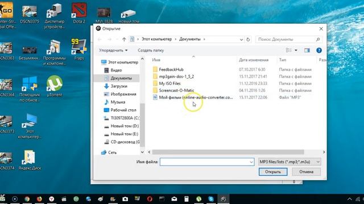Open view options dropdown arrow
The width and height of the screenshot is (364, 204).
coord(296,50)
